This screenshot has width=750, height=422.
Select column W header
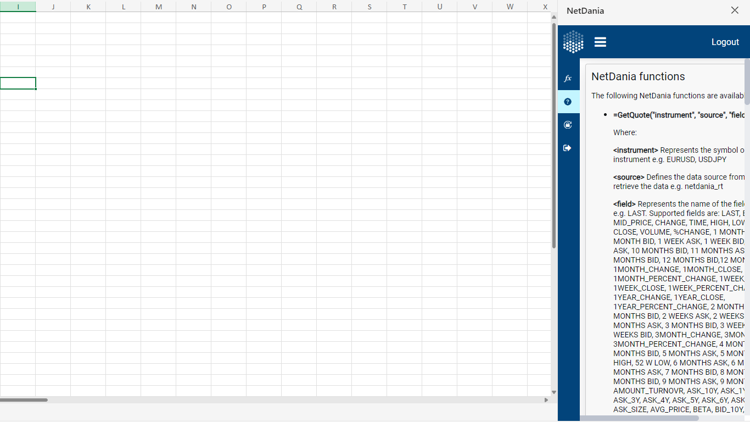point(510,7)
